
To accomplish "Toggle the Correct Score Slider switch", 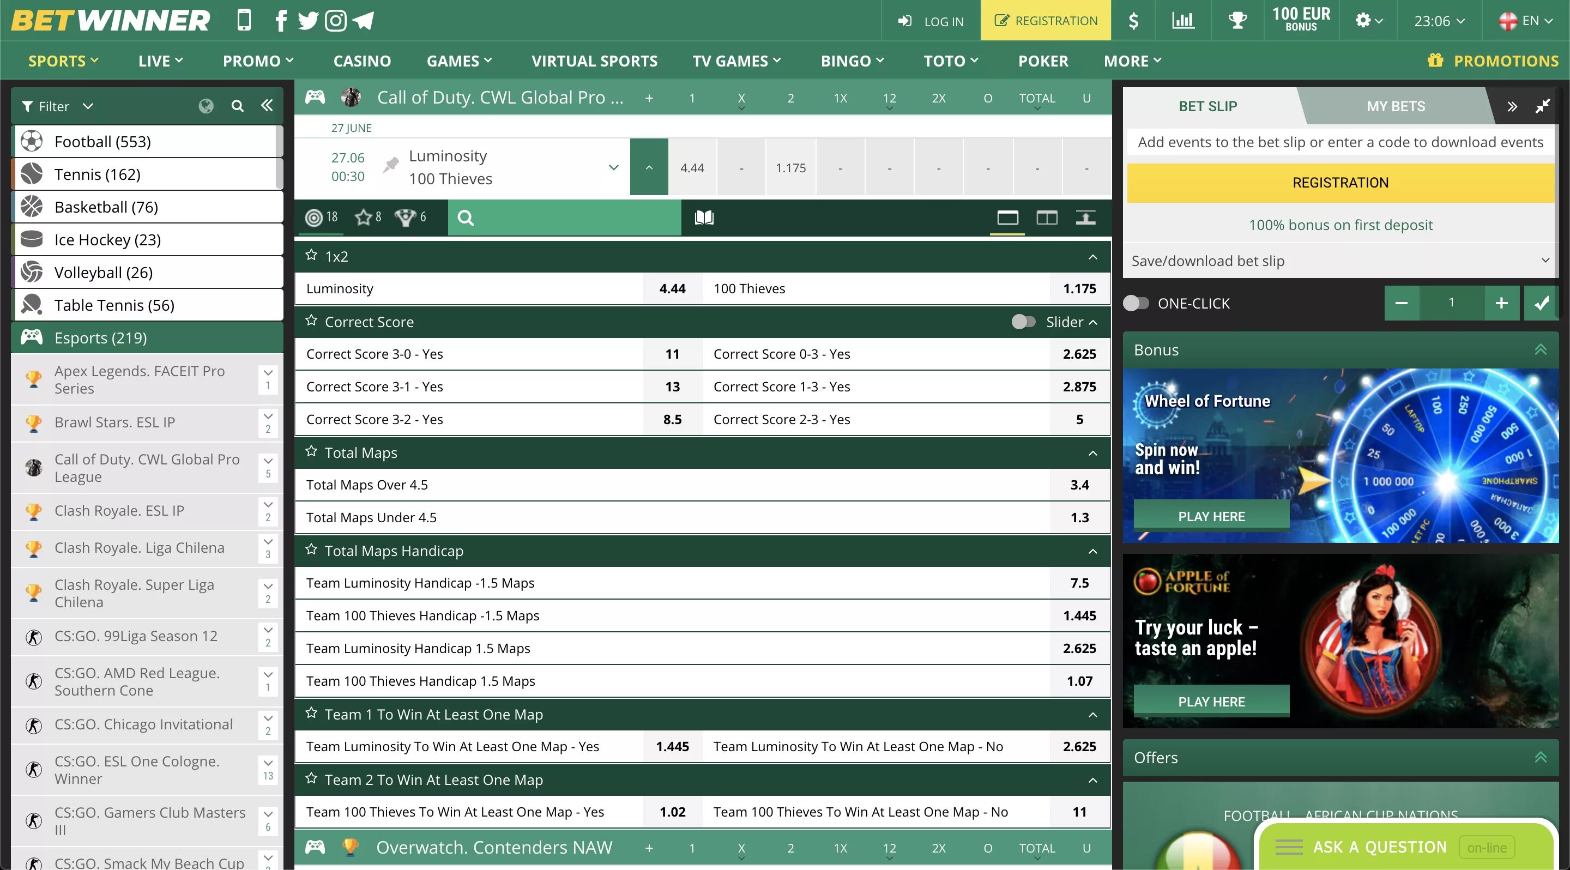I will pyautogui.click(x=1023, y=322).
